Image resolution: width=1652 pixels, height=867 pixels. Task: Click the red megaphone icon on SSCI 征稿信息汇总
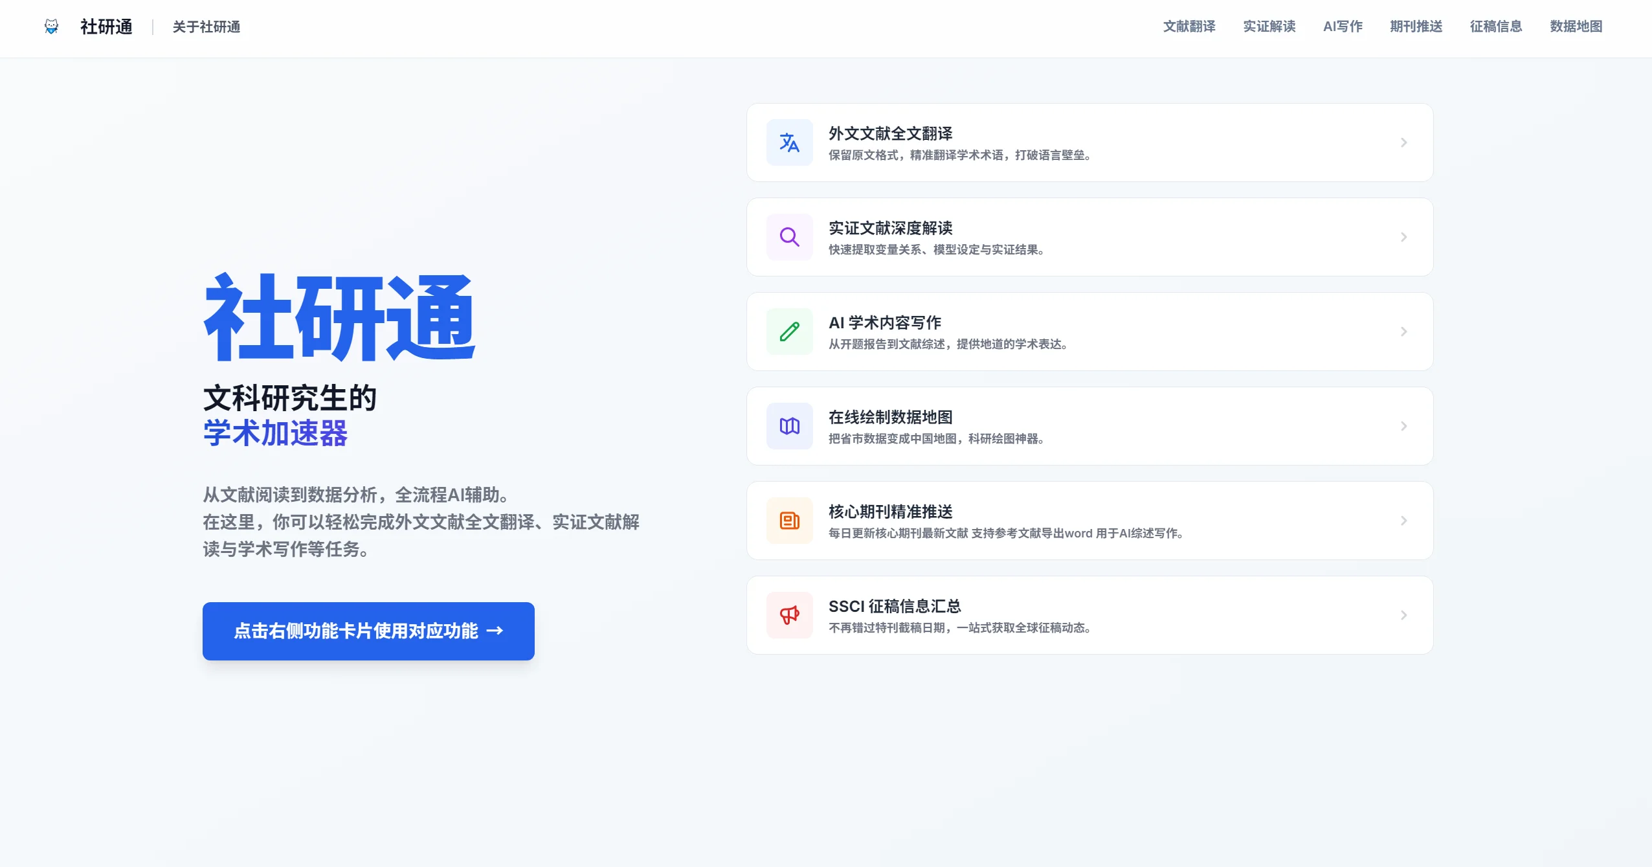pyautogui.click(x=788, y=614)
